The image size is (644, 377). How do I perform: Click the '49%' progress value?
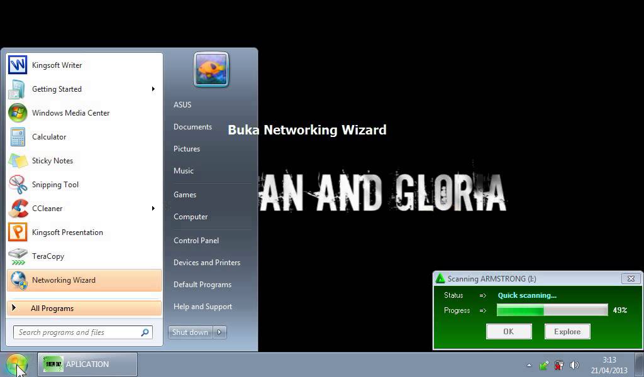620,310
